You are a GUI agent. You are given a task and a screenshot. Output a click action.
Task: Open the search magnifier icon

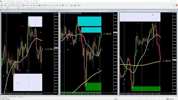(x=174, y=5)
